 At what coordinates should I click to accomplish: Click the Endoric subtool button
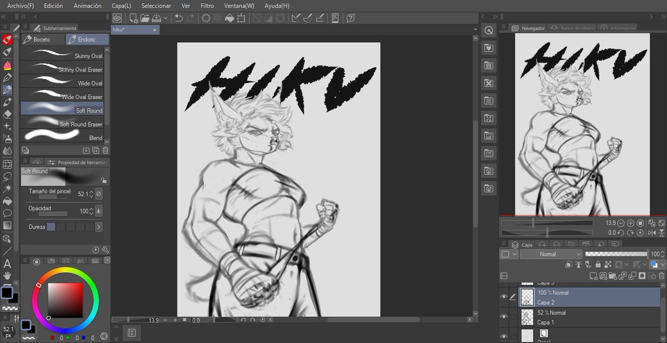[87, 39]
